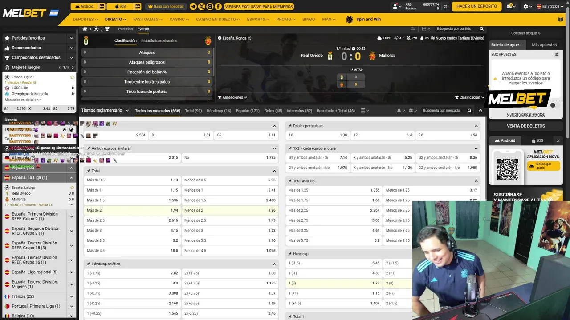Favorite the Real Oviedo La Liga match star

pyautogui.click(x=72, y=188)
